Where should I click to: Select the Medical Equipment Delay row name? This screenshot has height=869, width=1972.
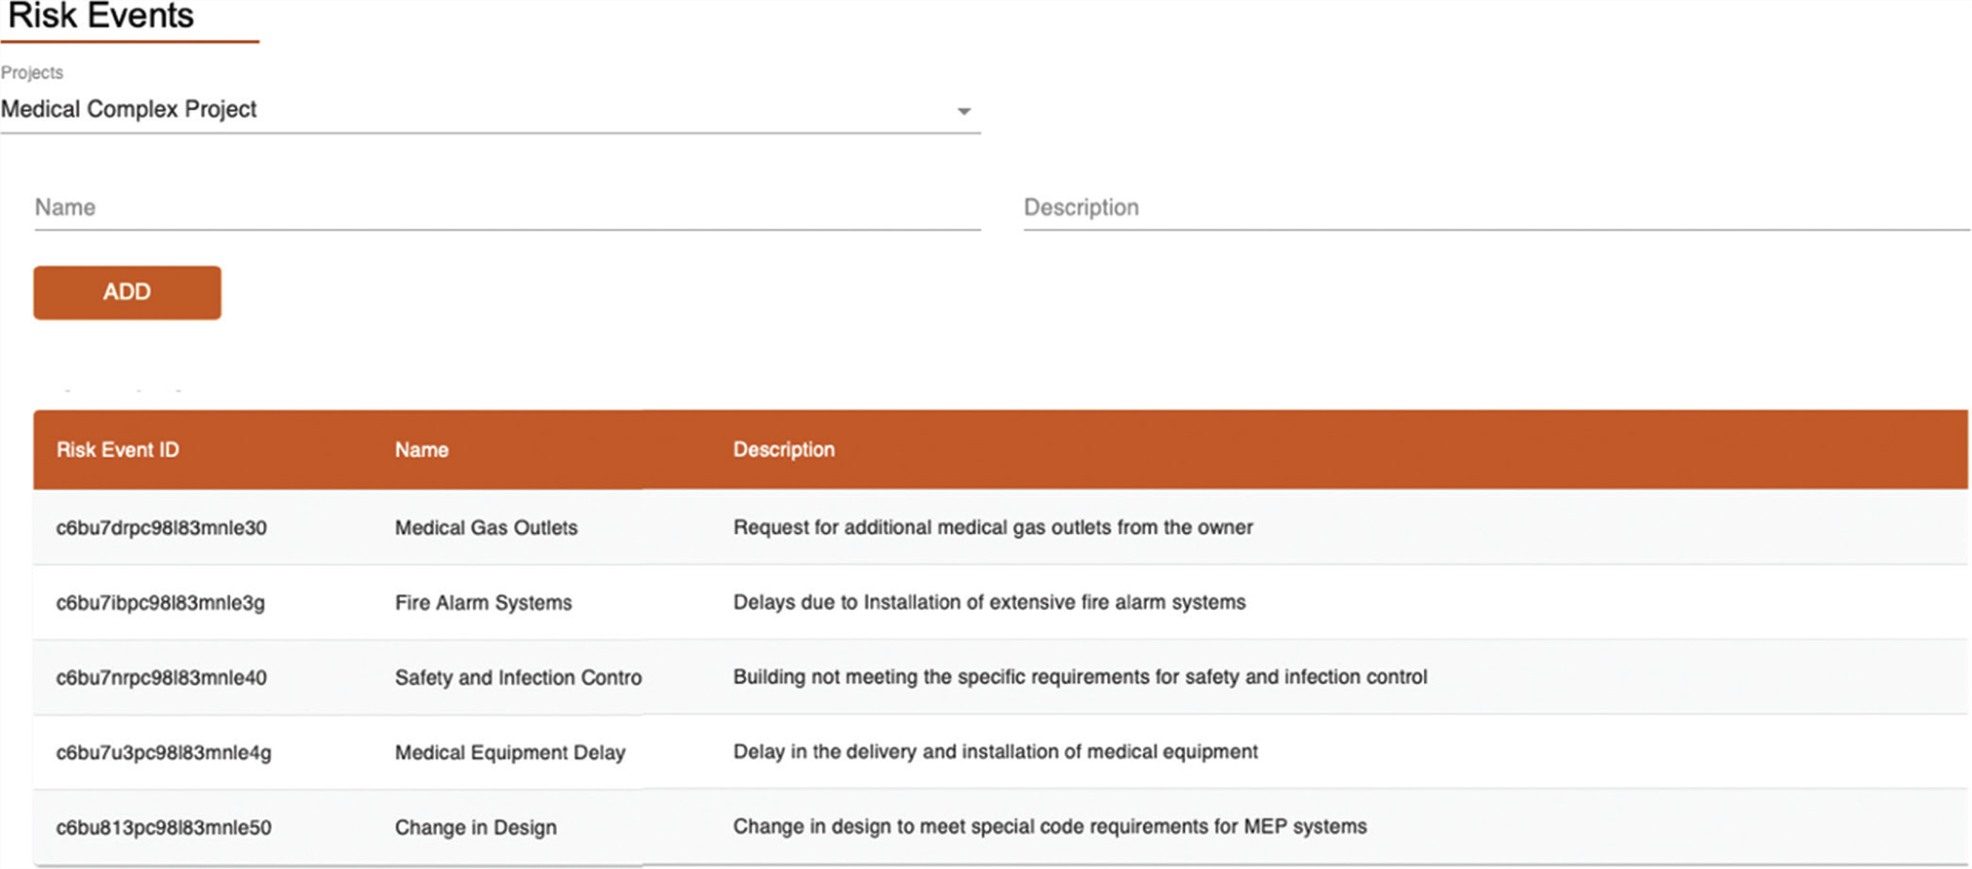[x=509, y=753]
